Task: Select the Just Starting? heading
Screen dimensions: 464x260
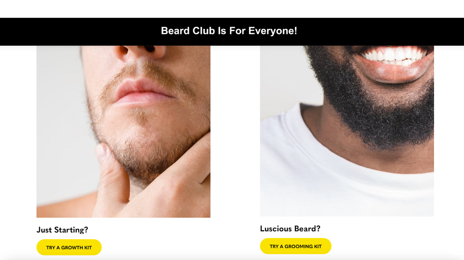Action: click(x=62, y=230)
